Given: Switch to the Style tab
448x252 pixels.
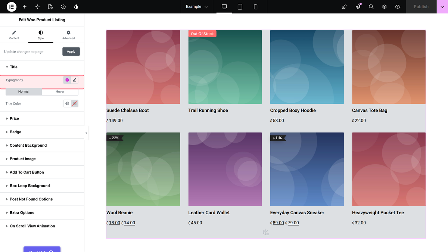Looking at the screenshot, I should tap(41, 35).
